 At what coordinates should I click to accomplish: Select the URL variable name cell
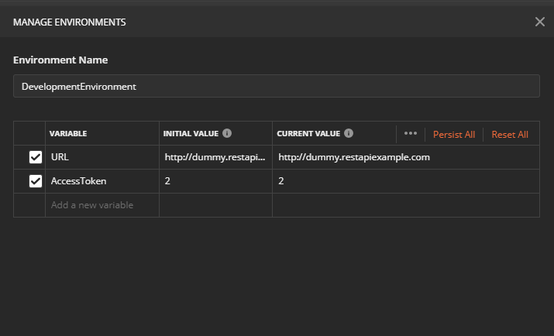click(x=102, y=157)
